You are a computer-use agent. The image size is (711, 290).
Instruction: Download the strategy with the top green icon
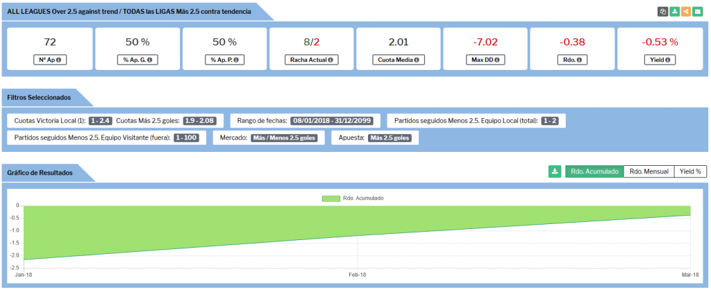click(x=675, y=12)
